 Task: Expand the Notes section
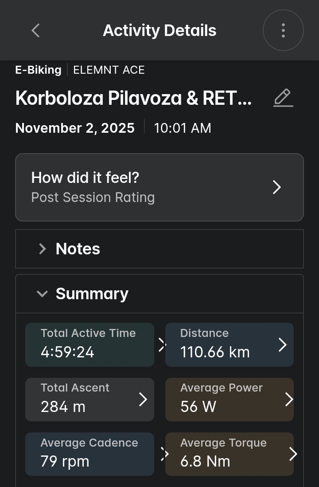(43, 249)
